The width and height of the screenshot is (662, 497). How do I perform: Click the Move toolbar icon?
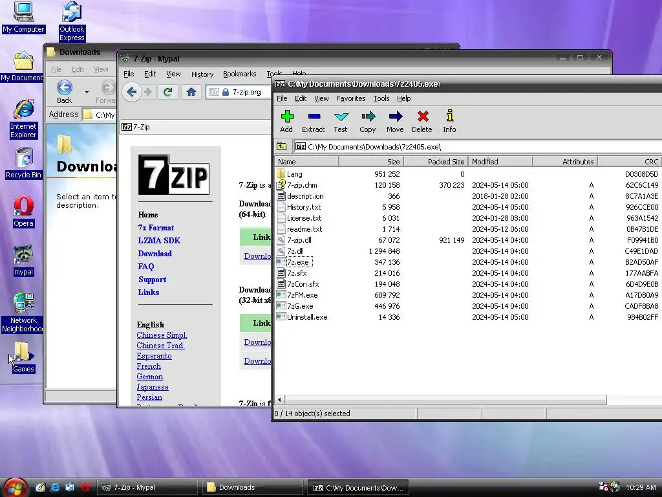click(395, 121)
